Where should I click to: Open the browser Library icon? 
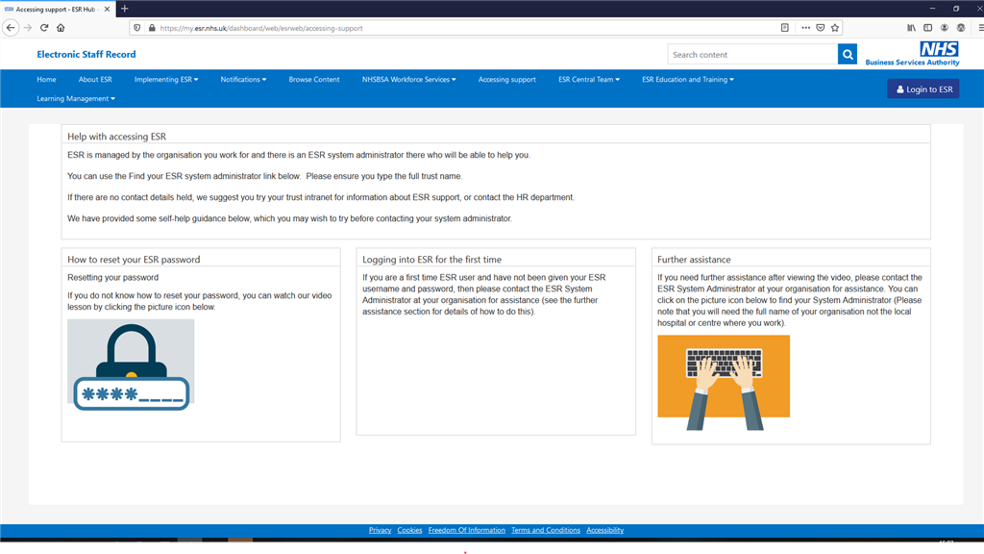[911, 28]
